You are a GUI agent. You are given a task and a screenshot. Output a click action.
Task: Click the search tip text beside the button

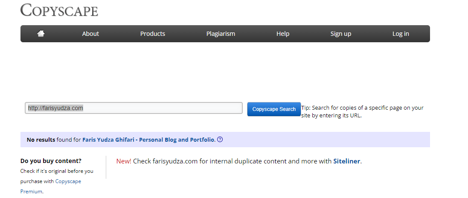coord(362,111)
